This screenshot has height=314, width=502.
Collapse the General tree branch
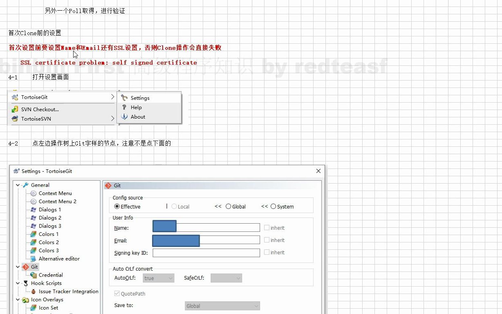point(17,185)
